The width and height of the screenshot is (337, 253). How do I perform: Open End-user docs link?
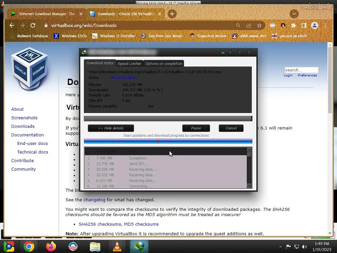point(33,144)
